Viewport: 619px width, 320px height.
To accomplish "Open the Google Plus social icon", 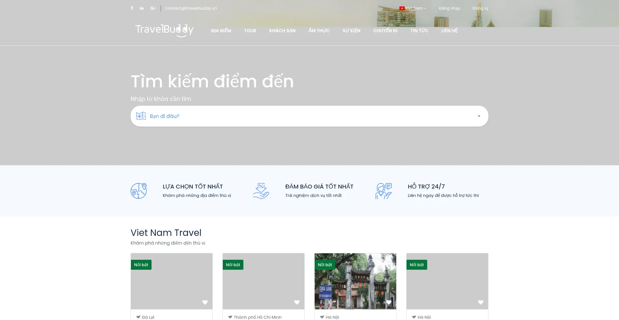I will point(153,8).
